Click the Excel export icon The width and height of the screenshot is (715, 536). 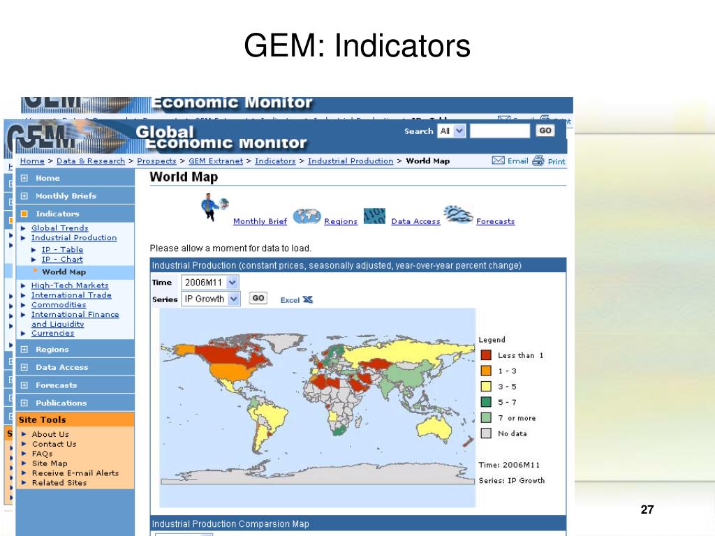pyautogui.click(x=308, y=299)
